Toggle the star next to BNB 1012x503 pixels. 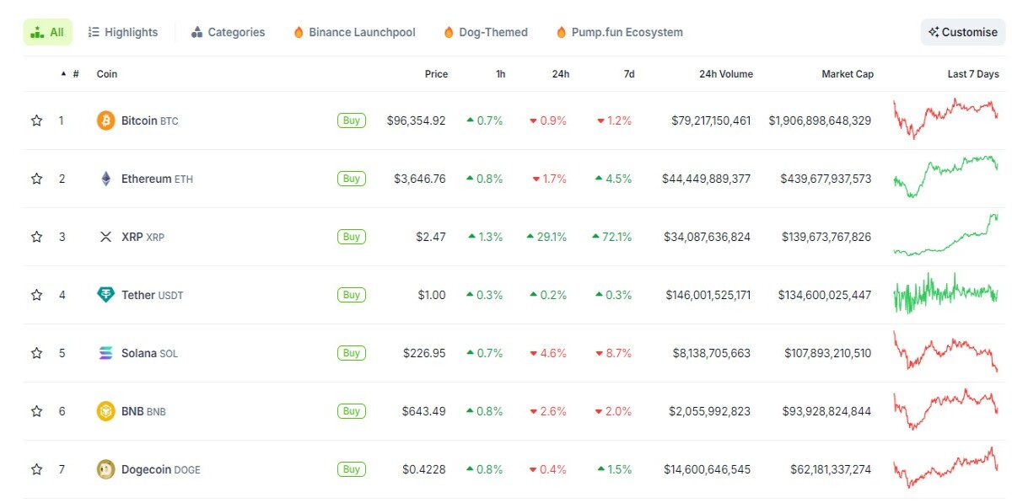coord(36,411)
